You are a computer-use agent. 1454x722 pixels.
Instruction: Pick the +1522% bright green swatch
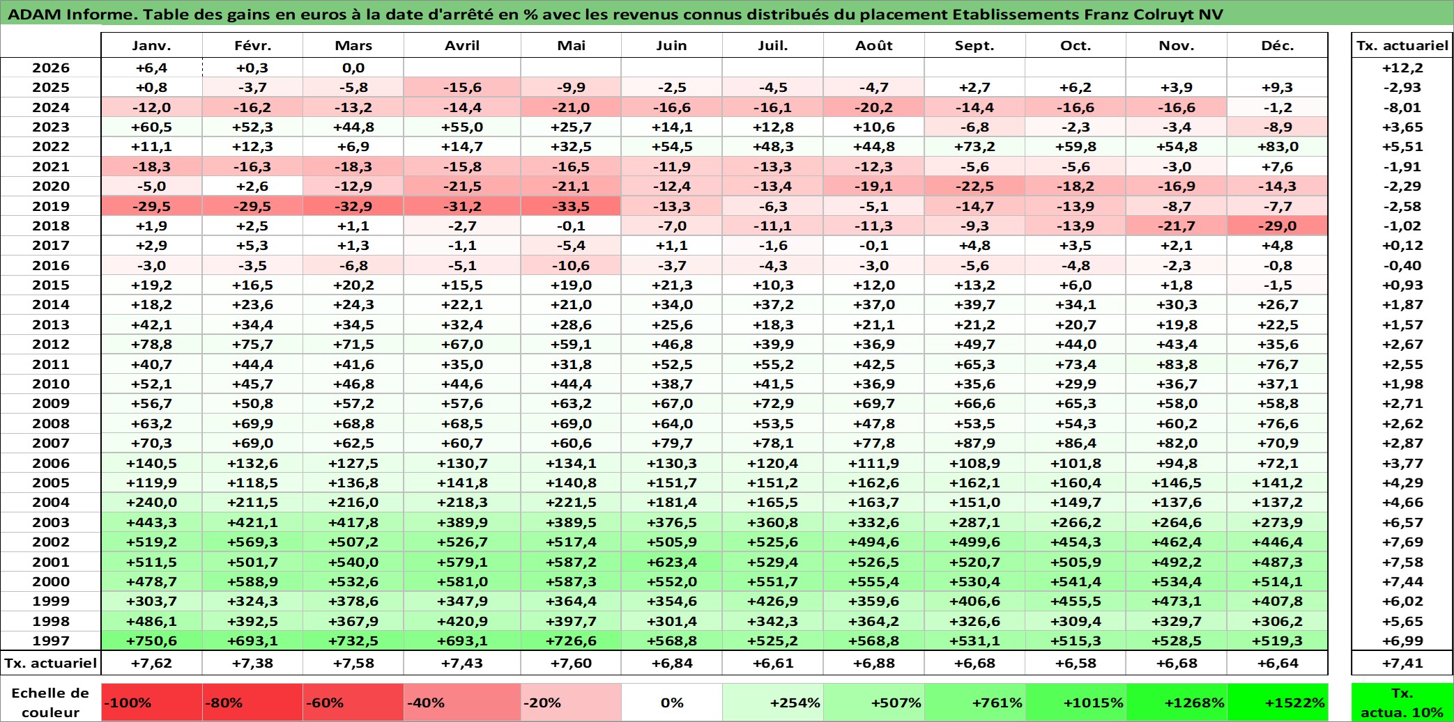(1278, 702)
